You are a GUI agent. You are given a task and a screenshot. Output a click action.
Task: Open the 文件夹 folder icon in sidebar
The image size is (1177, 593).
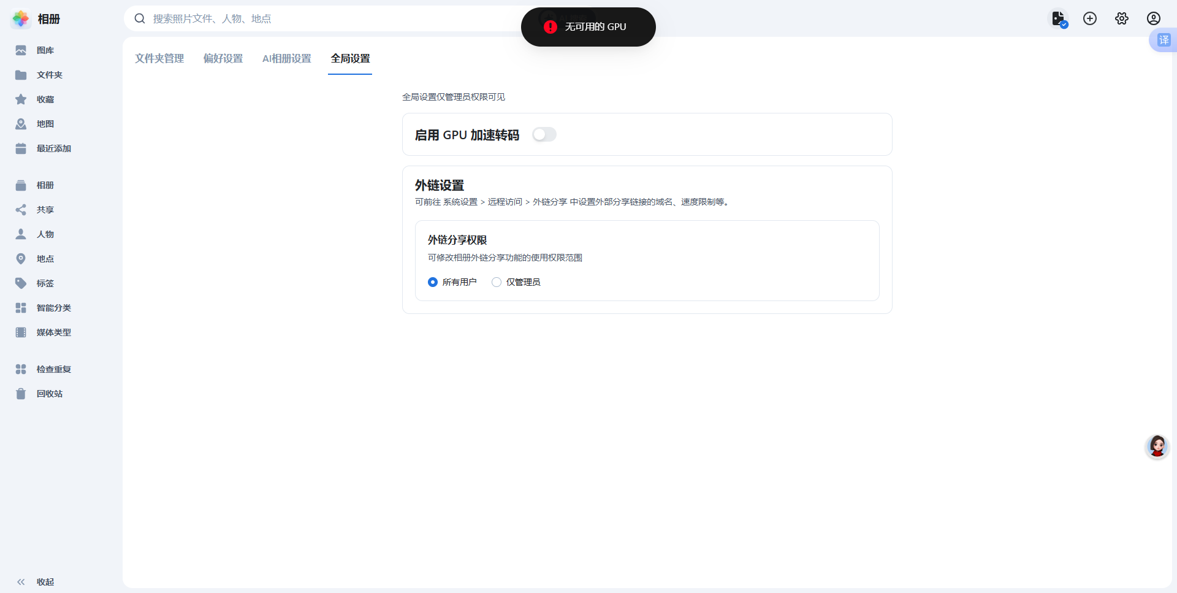21,75
